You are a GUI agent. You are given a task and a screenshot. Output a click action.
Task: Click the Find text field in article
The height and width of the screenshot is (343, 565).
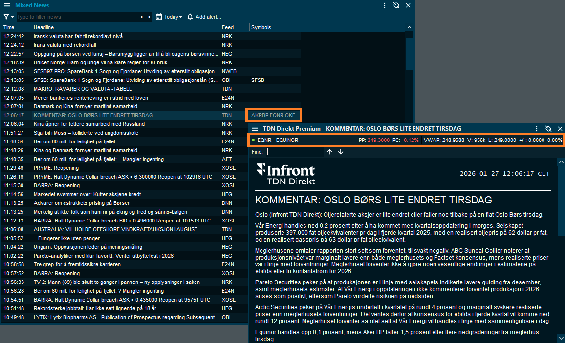[295, 152]
